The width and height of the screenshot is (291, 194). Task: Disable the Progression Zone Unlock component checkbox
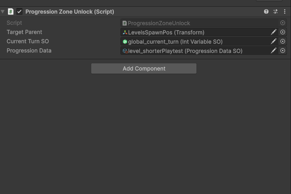coord(19,11)
